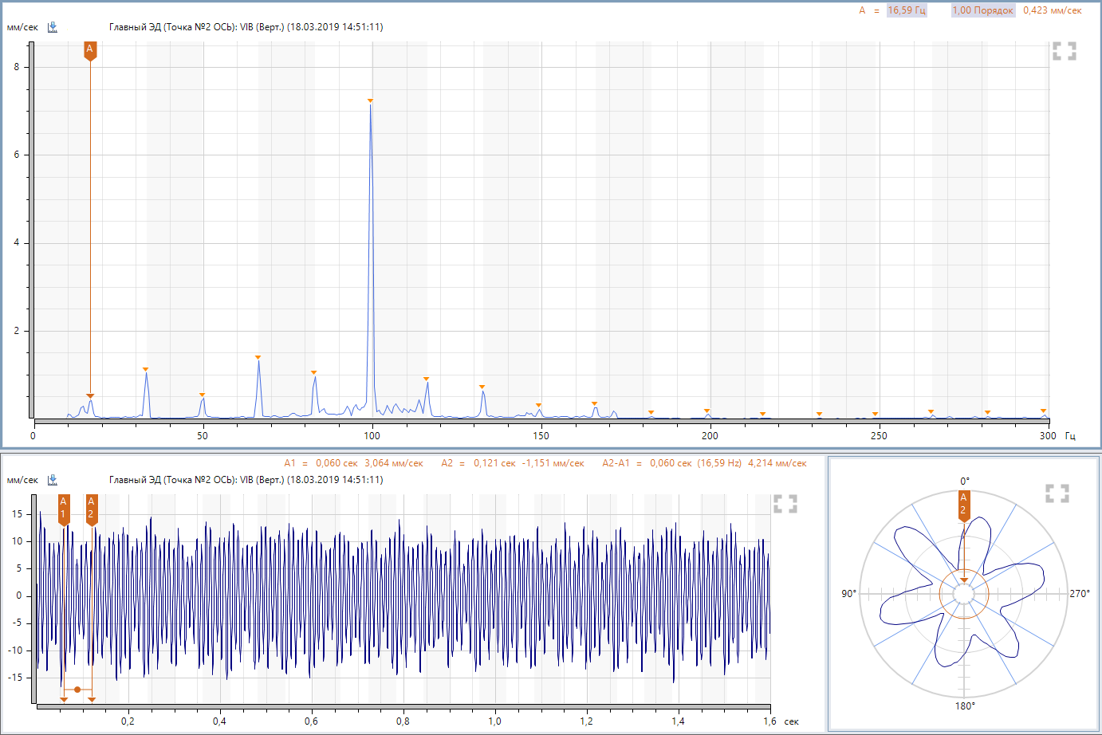The height and width of the screenshot is (735, 1102).
Task: Click the 0° label on the polar plot
Action: tap(965, 481)
